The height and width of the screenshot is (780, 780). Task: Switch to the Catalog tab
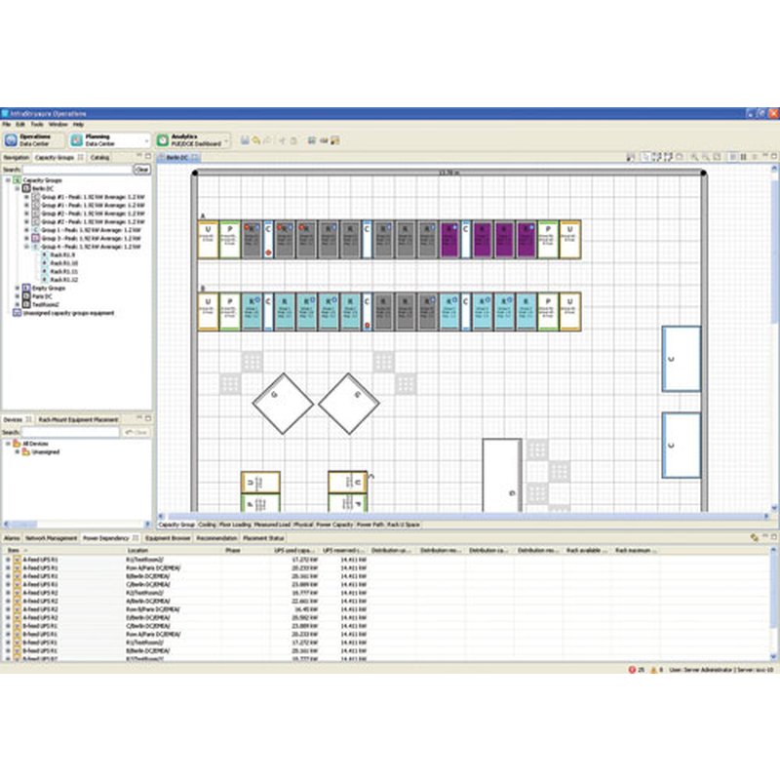[x=99, y=156]
